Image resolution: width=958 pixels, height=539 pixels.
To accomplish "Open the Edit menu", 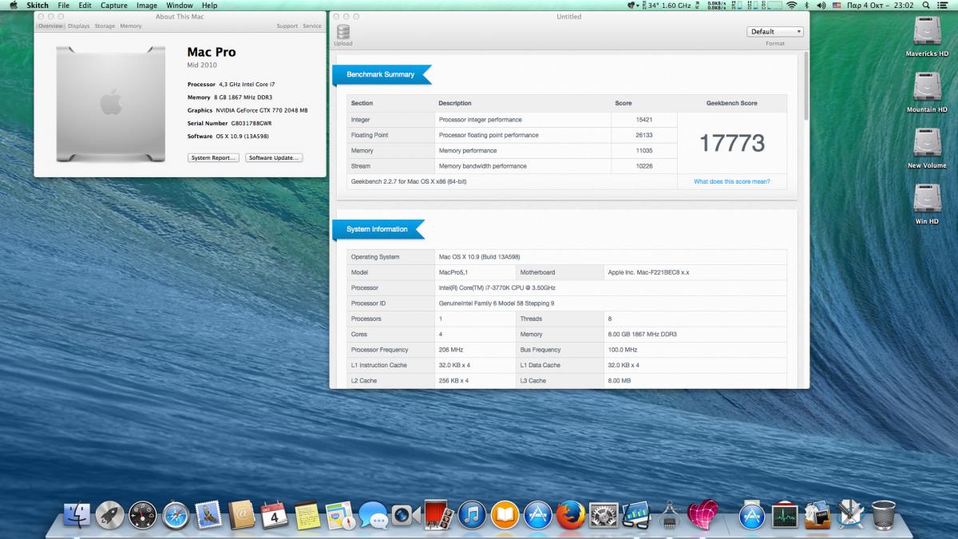I will coord(85,6).
